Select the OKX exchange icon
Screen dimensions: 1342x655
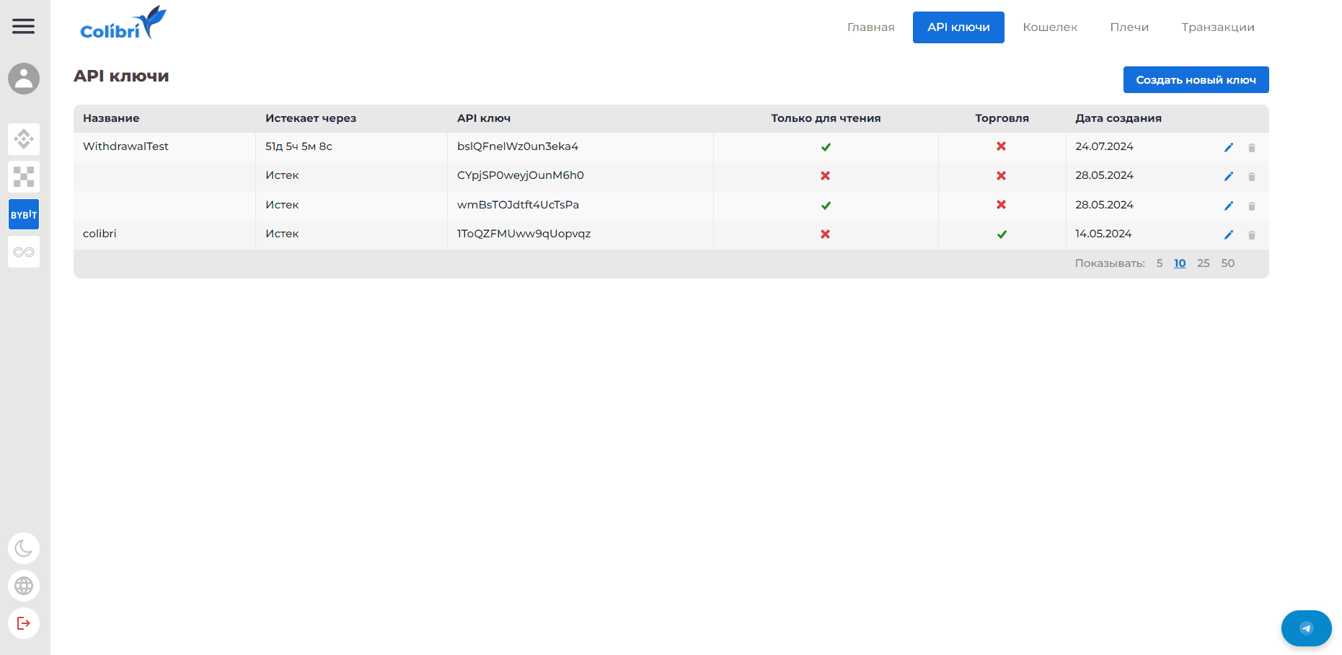coord(24,177)
